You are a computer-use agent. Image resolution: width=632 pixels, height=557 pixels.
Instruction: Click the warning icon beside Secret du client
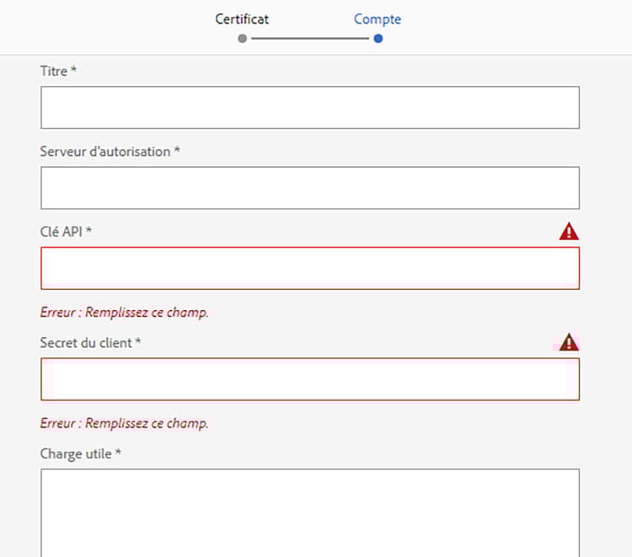(x=569, y=342)
